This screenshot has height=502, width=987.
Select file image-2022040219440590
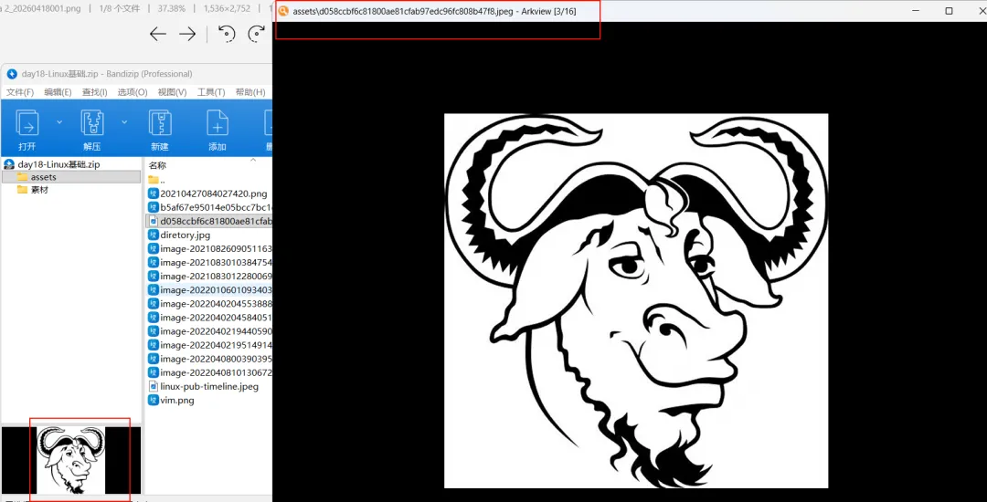pos(216,331)
